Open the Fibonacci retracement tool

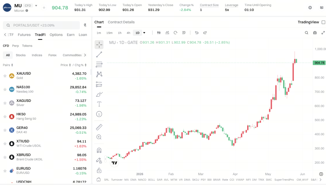[x=99, y=64]
